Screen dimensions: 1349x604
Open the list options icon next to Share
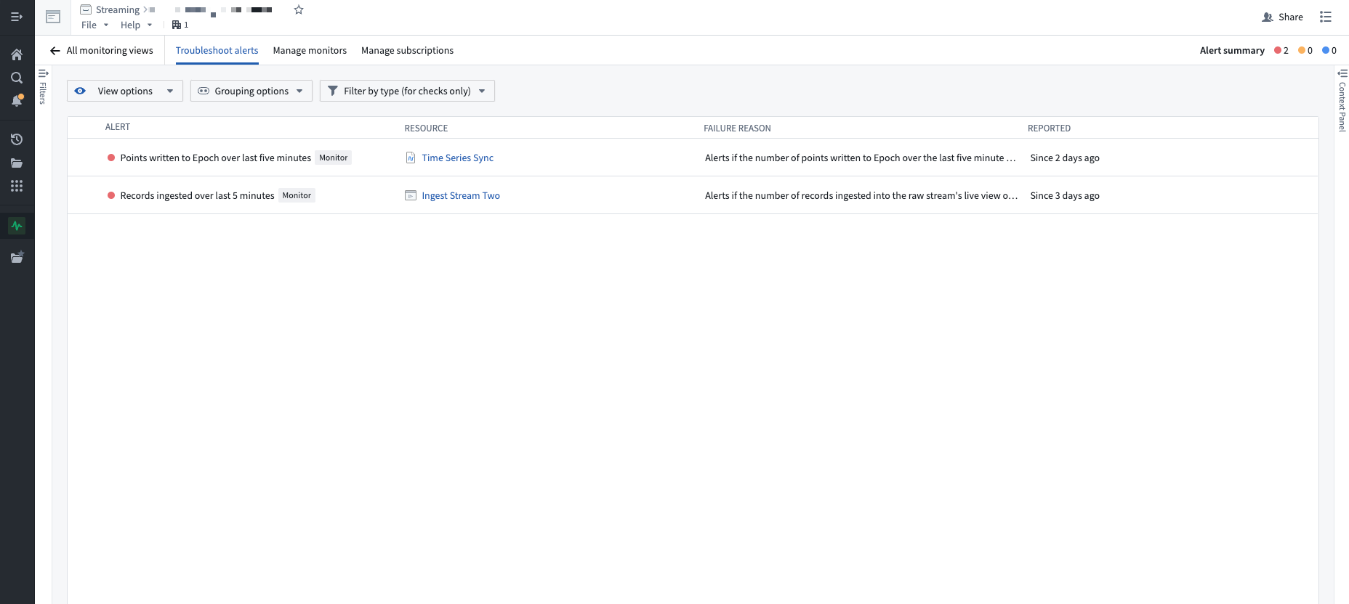pyautogui.click(x=1326, y=17)
